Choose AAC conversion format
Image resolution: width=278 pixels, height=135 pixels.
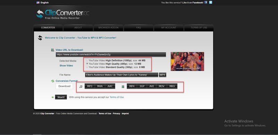click(x=110, y=86)
